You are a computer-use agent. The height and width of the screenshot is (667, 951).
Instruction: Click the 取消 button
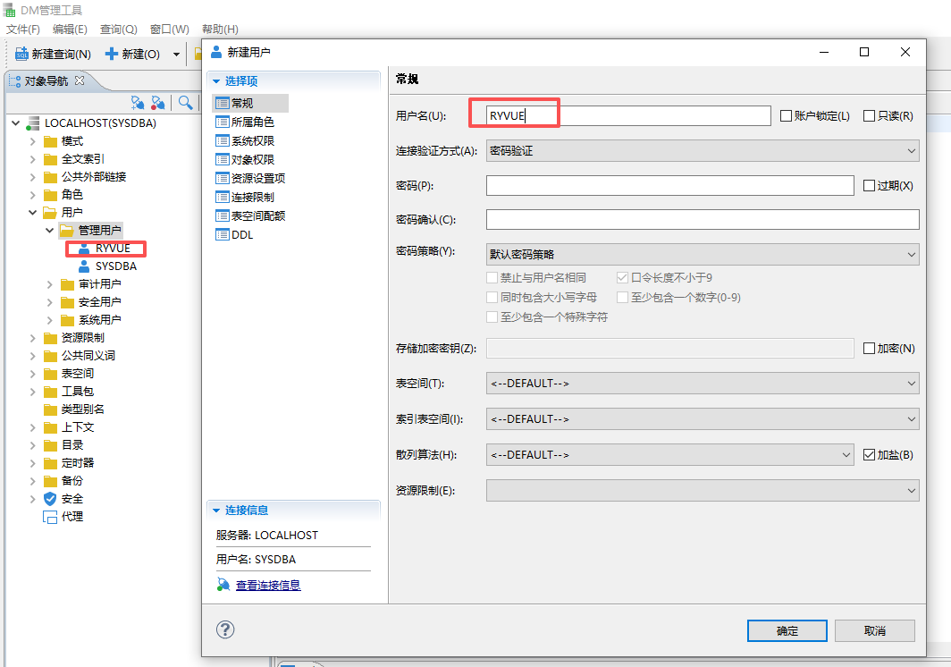click(x=874, y=631)
